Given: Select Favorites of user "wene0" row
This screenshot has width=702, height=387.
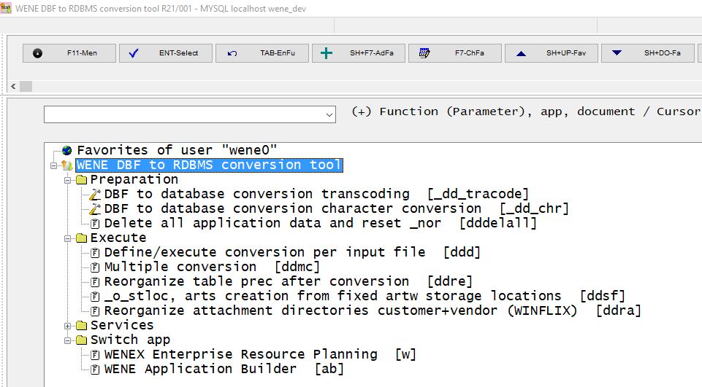Looking at the screenshot, I should pyautogui.click(x=177, y=150).
